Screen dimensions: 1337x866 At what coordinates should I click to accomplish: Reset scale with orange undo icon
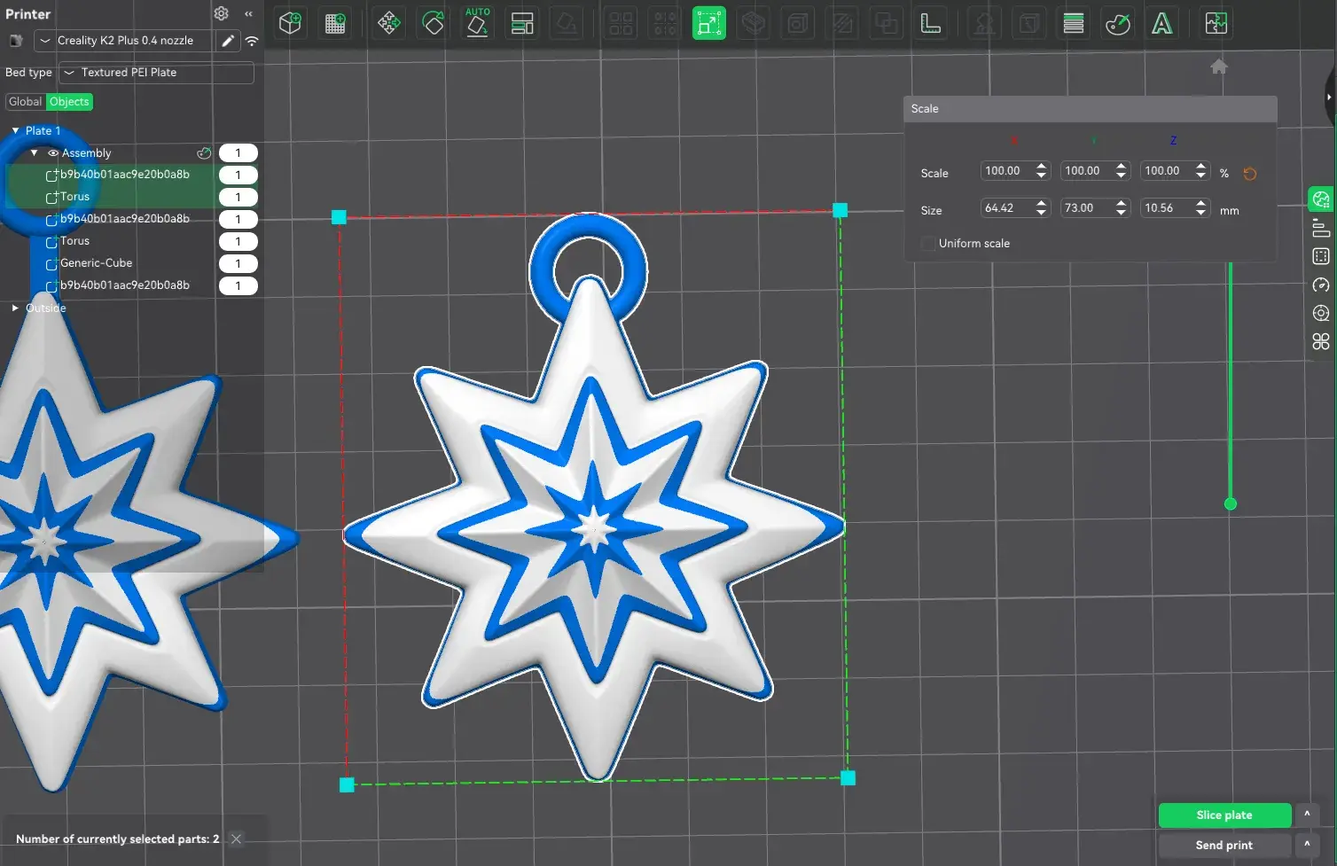[1250, 174]
